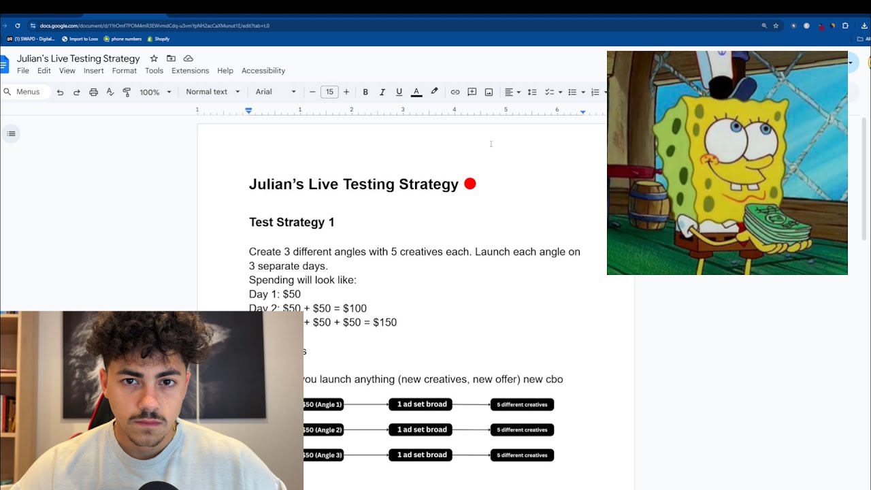Open the Google Docs home icon

[4, 65]
